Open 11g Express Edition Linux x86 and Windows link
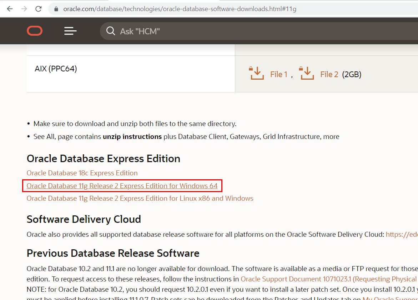Viewport: 418px width, 300px height. pyautogui.click(x=140, y=199)
